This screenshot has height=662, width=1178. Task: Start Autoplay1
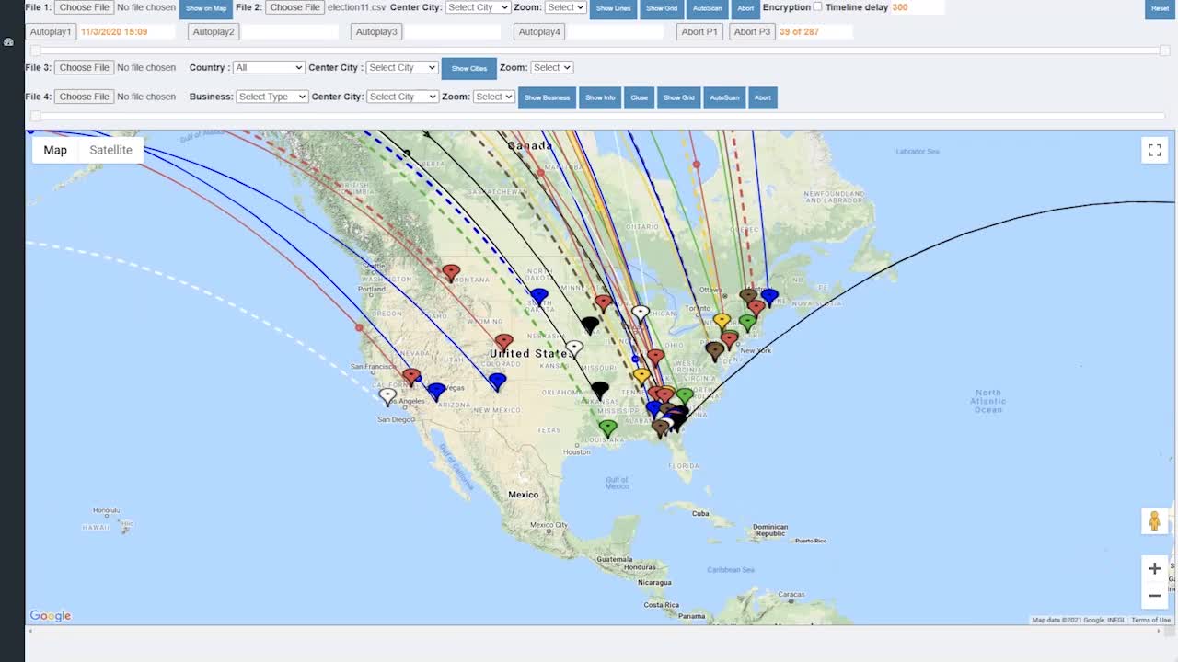tap(51, 31)
